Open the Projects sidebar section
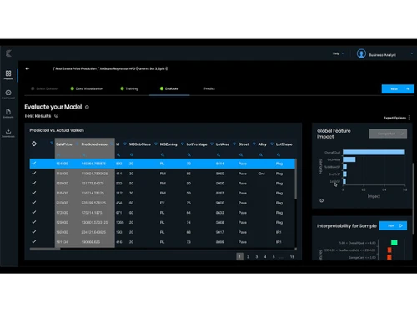417x313 pixels. pyautogui.click(x=8, y=75)
